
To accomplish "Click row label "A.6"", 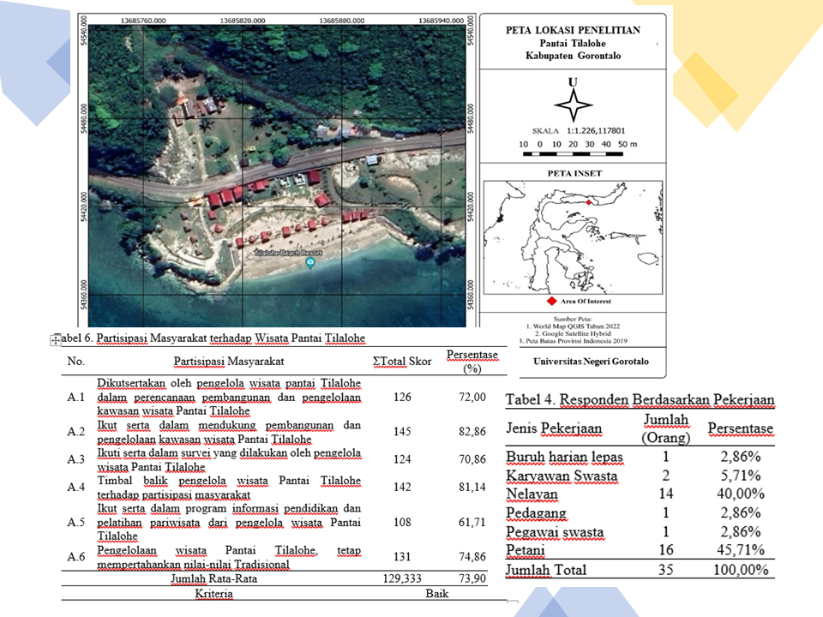I will (76, 557).
